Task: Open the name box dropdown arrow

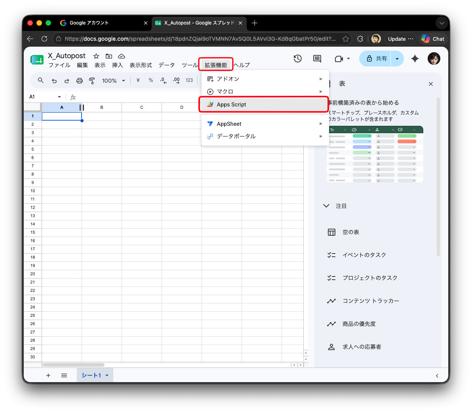Action: coord(59,97)
